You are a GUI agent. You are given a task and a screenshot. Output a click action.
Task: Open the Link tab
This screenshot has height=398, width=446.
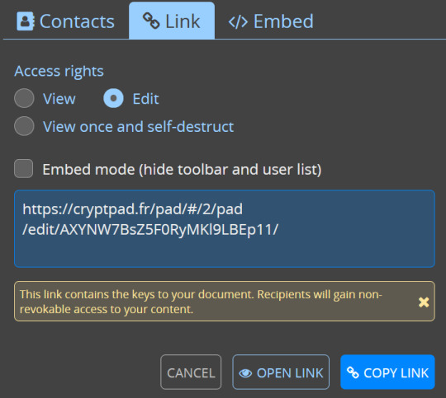[172, 21]
